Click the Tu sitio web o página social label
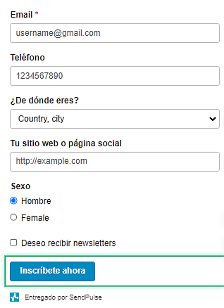The width and height of the screenshot is (224, 308). pos(66,143)
